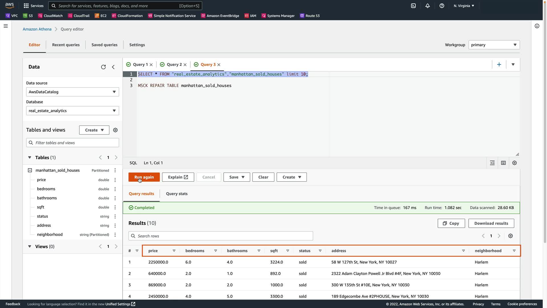Click the Download results button
The image size is (547, 308).
point(491,224)
